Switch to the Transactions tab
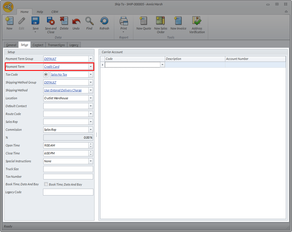 tap(56, 45)
